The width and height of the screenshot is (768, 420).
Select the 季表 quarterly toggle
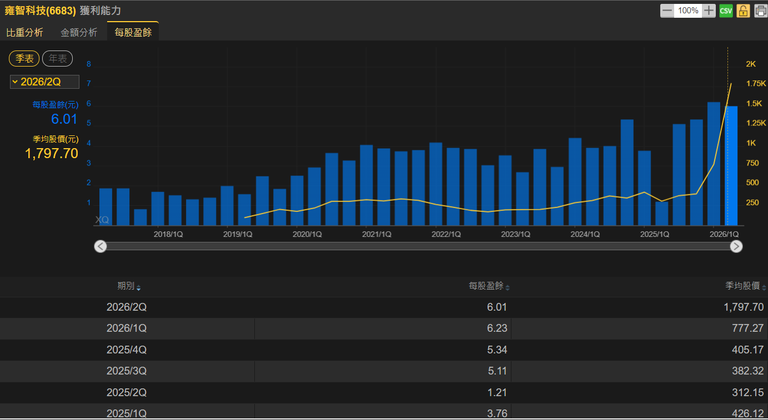pyautogui.click(x=24, y=58)
